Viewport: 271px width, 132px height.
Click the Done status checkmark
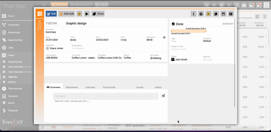click(173, 24)
